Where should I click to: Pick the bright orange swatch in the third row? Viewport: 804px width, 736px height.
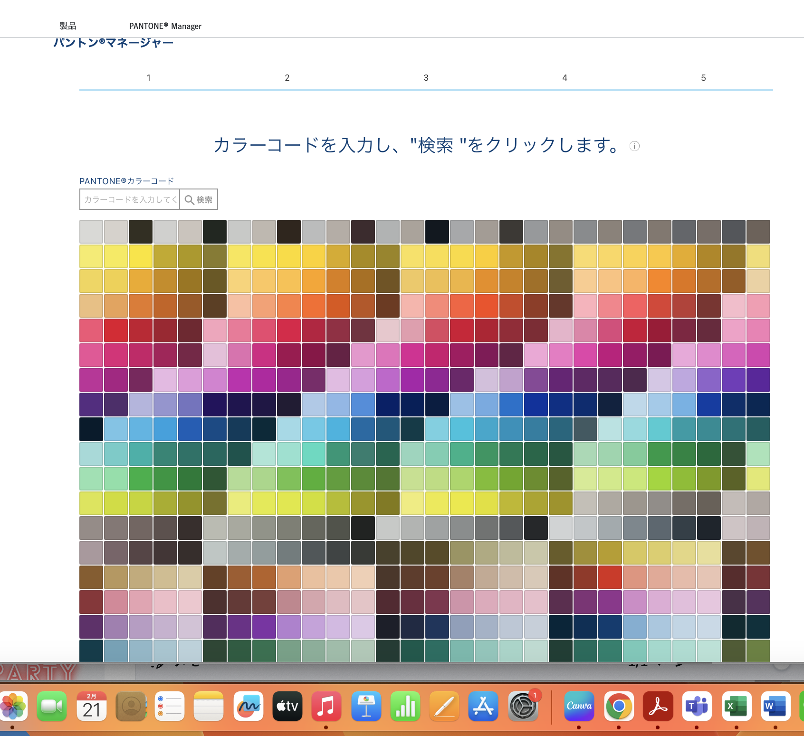point(660,281)
